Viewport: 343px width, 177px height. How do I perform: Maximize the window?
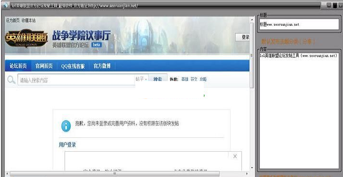tap(335, 5)
